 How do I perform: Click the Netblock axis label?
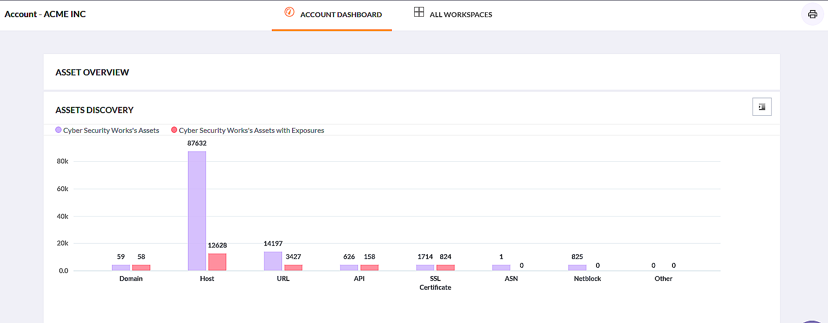tap(587, 279)
